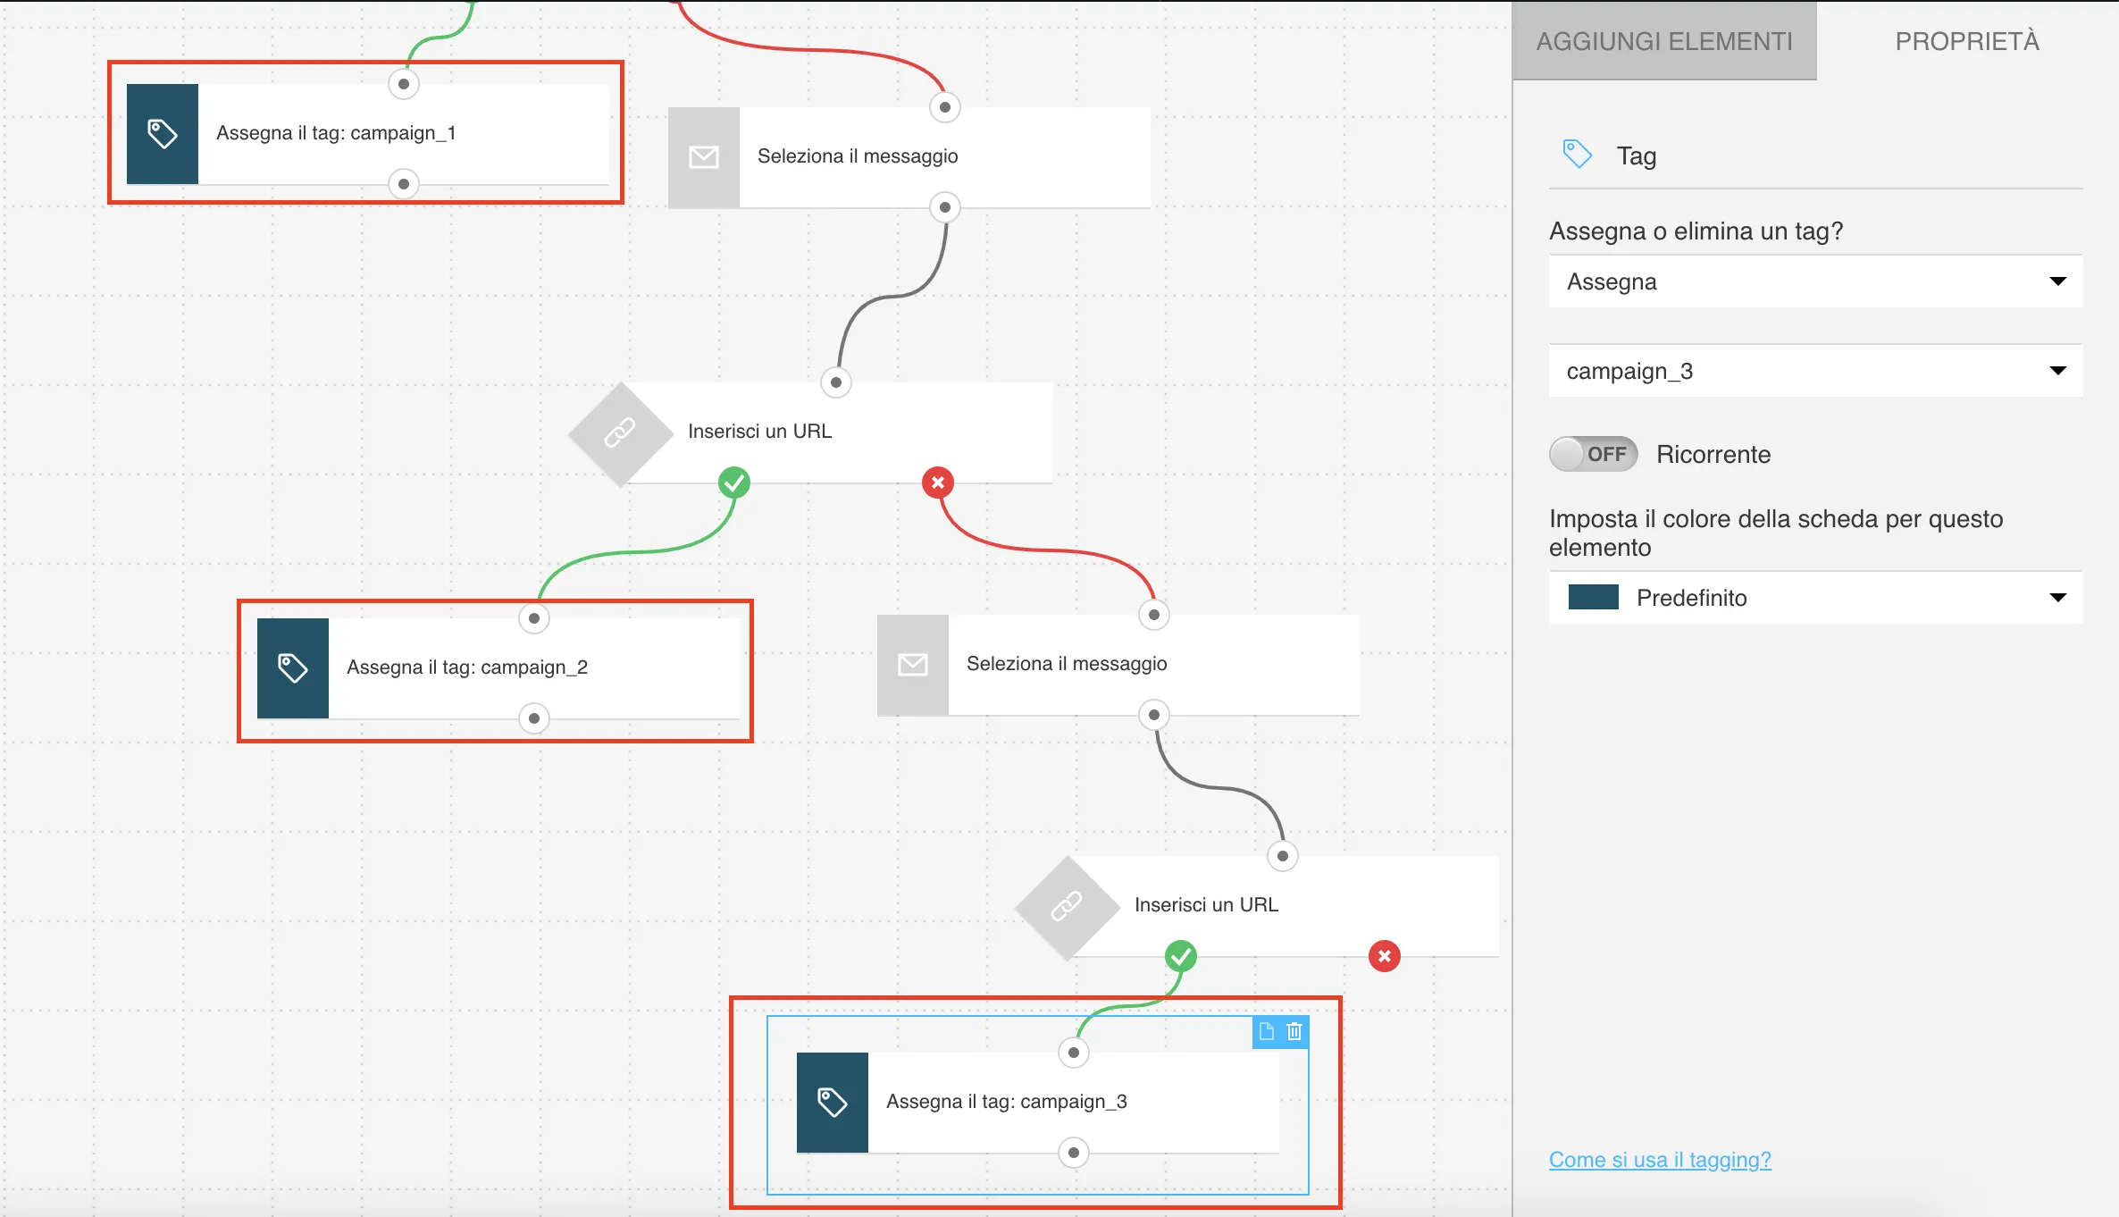Click green check connector of lower URL block
This screenshot has height=1217, width=2119.
coord(1181,956)
